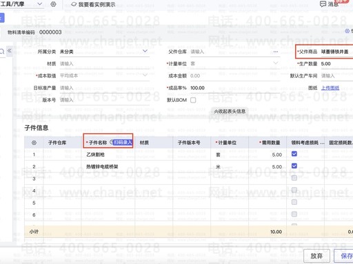Viewport: 353px width, 264px height.
Task: Expand the 成本取值 dropdown
Action: [x=145, y=75]
